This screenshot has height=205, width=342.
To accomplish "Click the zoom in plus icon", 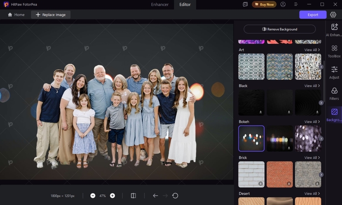I will point(112,195).
